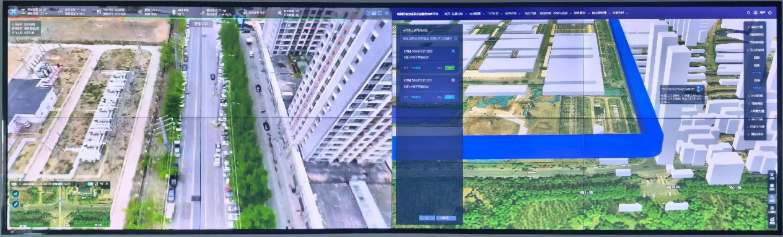Image resolution: width=783 pixels, height=237 pixels.
Task: Click the green status button on first card
Action: [450, 67]
